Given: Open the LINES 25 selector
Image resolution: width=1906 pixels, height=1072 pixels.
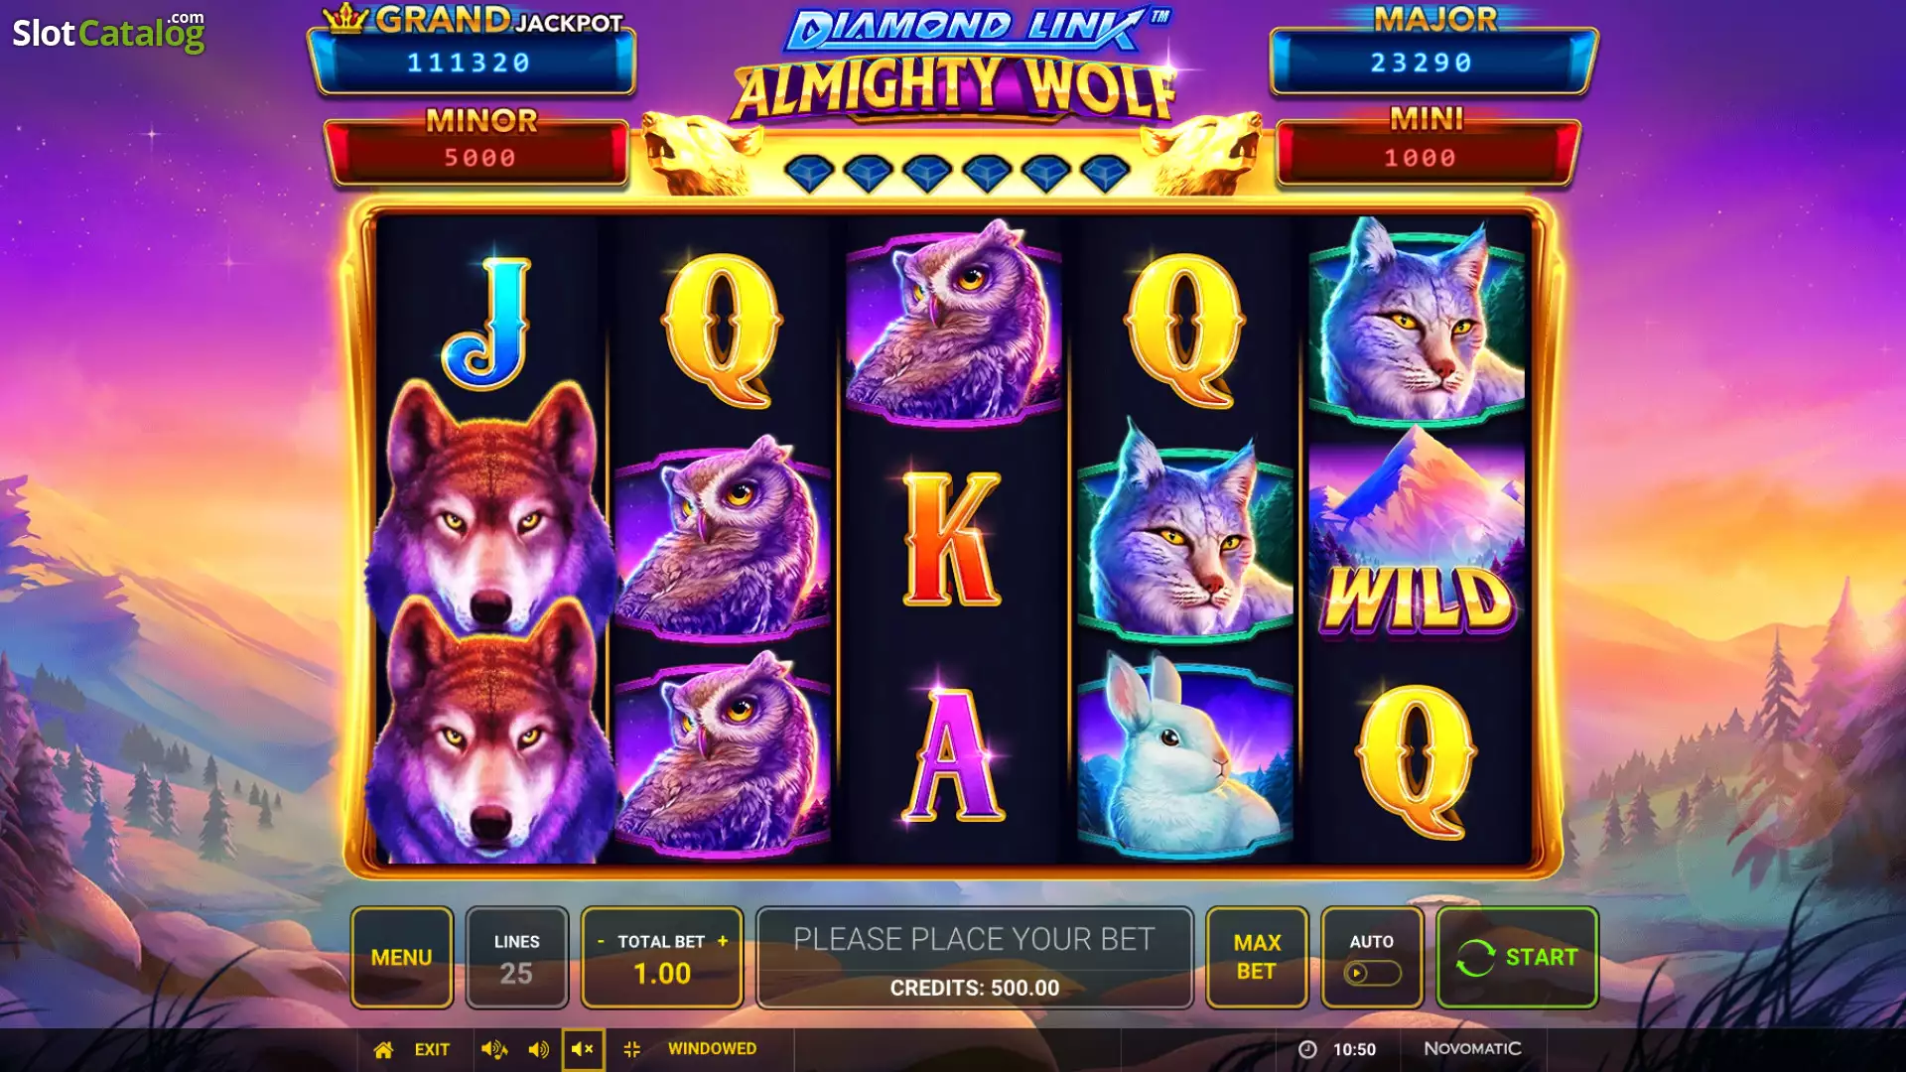Looking at the screenshot, I should [516, 957].
